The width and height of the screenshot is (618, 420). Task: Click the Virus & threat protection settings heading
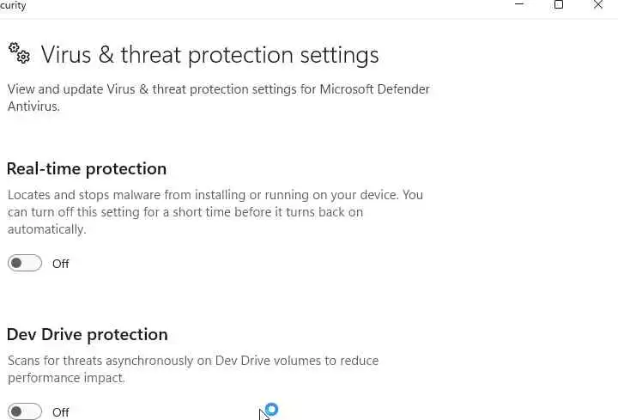(x=209, y=55)
